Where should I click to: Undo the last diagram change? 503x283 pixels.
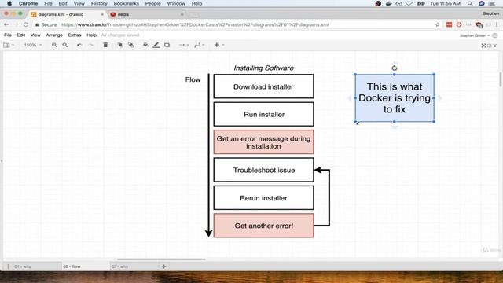coord(79,46)
